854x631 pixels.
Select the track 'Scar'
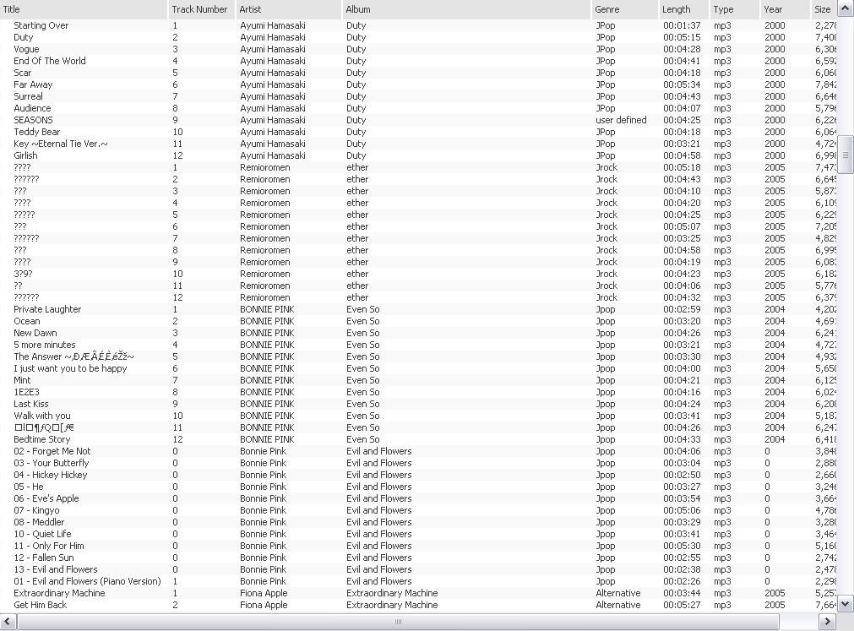click(22, 73)
